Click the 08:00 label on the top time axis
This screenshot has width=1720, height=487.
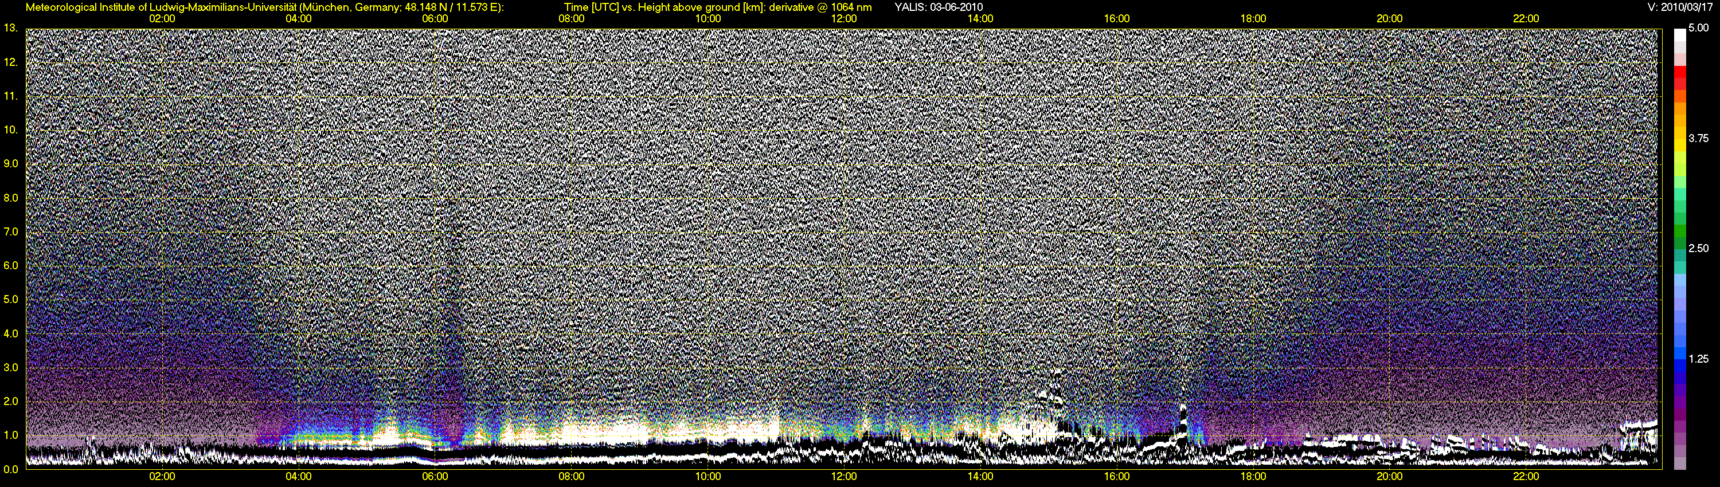coord(572,18)
